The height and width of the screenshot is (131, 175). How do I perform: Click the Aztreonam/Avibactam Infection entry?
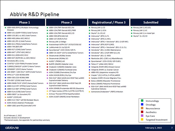pos(107,91)
